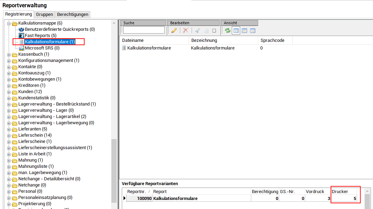Viewport: 373px width, 209px height.
Task: Click the scissors cut icon
Action: click(197, 30)
